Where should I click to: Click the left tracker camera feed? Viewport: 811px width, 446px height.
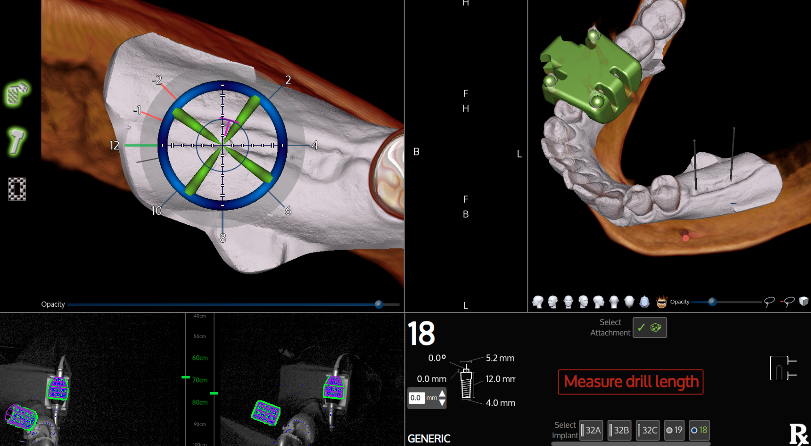point(93,379)
